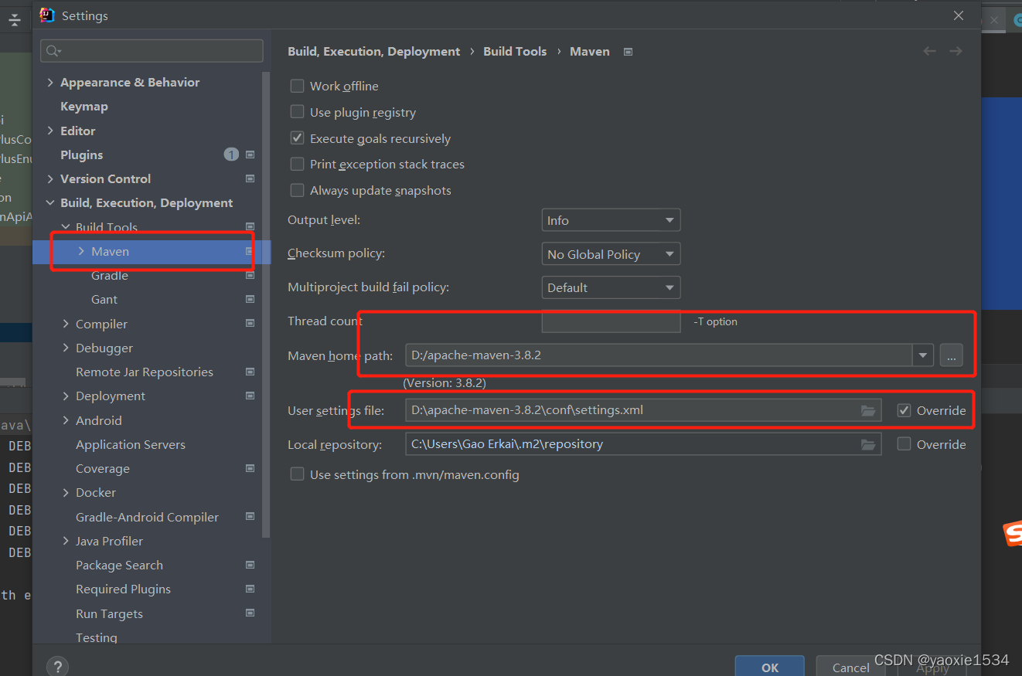Click the icon next to Maven breadcrumb

[x=628, y=52]
